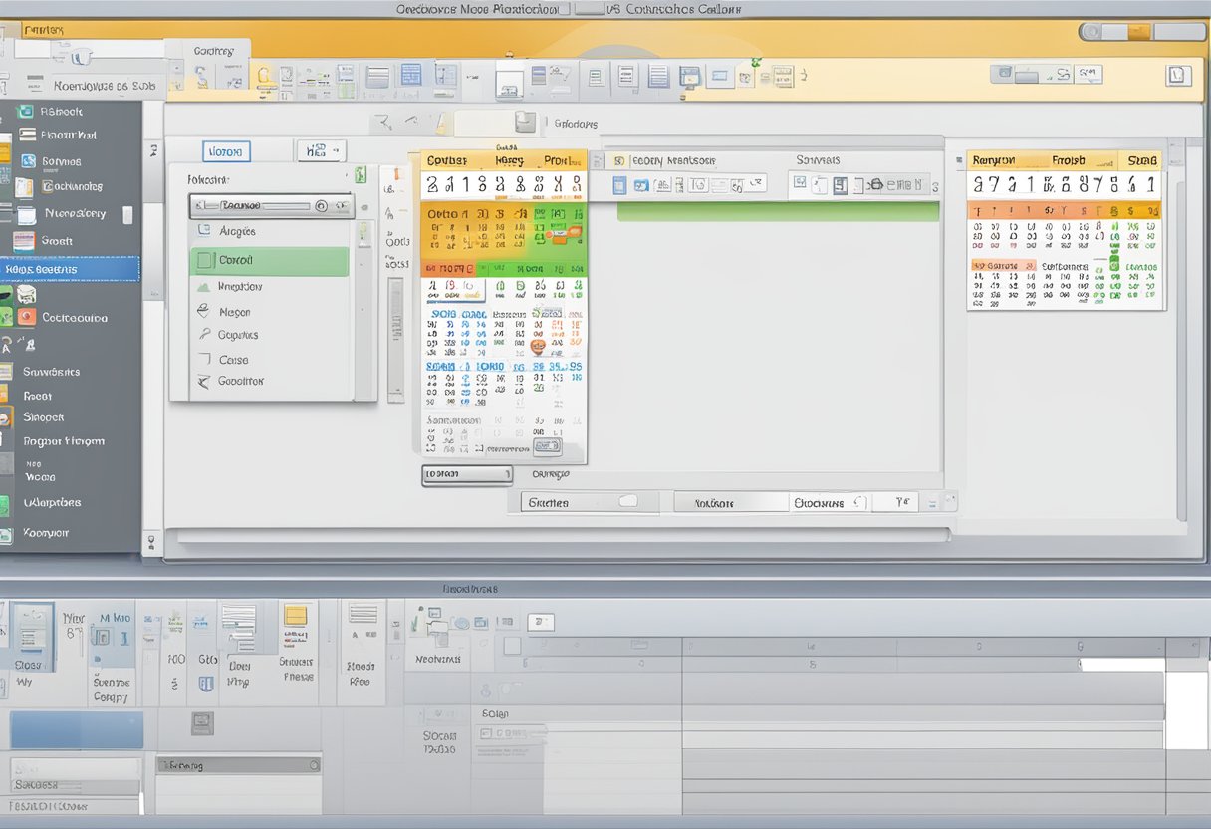Click the button below the large calendar

point(466,475)
